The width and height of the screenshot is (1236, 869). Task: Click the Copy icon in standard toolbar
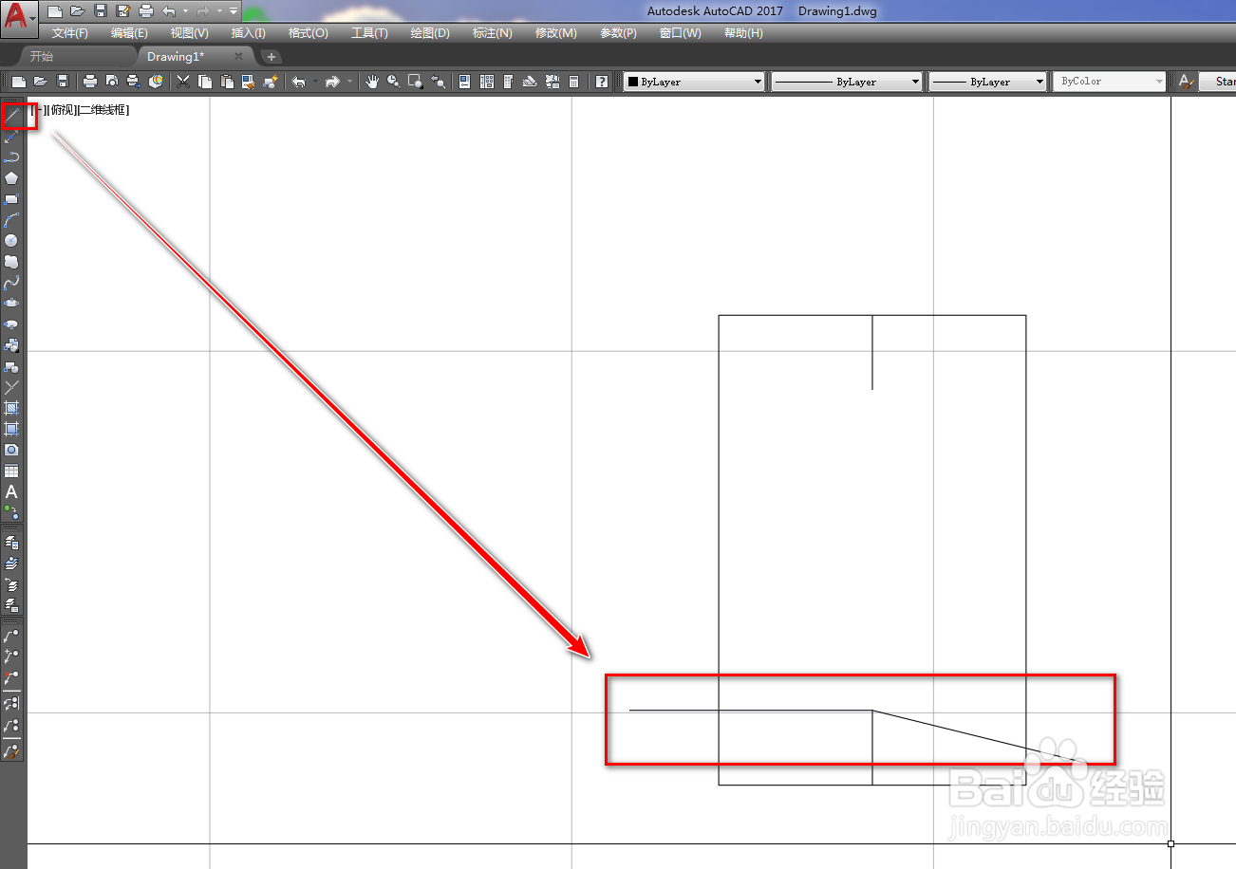click(x=205, y=82)
